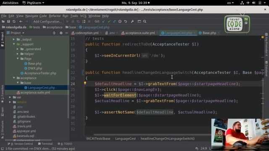This screenshot has height=151, width=269.
Task: Open the Favorites side panel
Action: [x=3, y=94]
